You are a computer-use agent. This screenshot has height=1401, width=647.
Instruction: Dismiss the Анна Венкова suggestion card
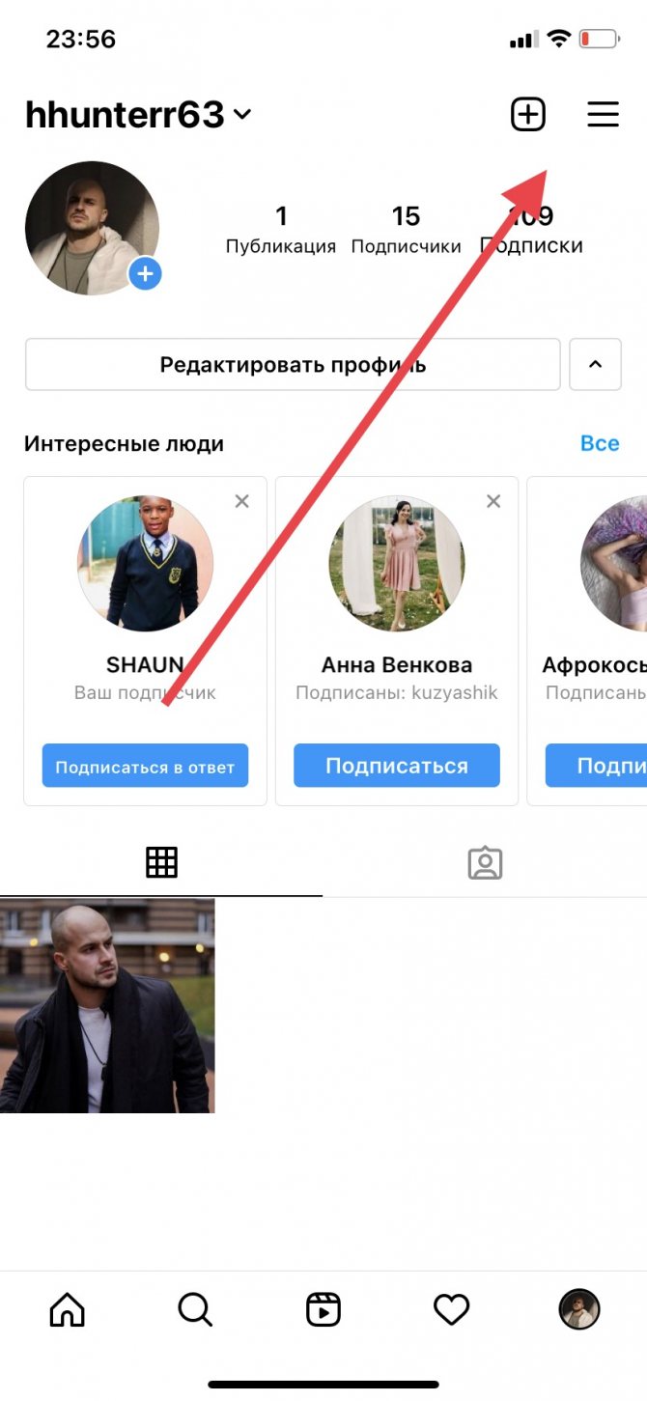[x=493, y=501]
